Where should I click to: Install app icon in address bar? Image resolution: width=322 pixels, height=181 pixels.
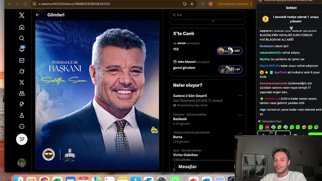(185, 4)
